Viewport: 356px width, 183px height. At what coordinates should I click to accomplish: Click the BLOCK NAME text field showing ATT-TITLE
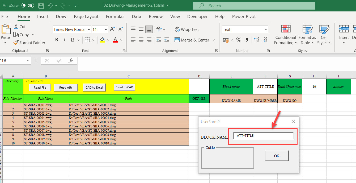point(263,136)
